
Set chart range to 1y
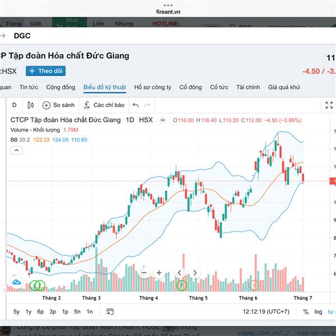29,311
